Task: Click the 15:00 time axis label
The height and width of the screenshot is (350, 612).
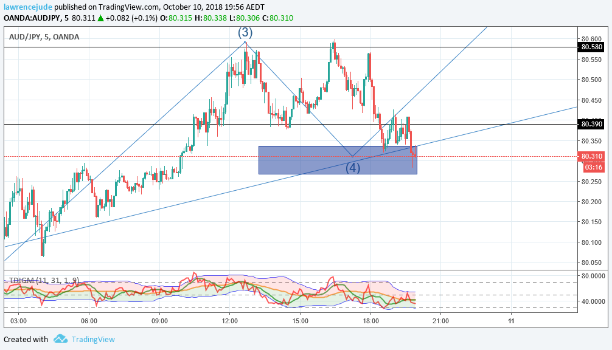Action: coord(300,321)
